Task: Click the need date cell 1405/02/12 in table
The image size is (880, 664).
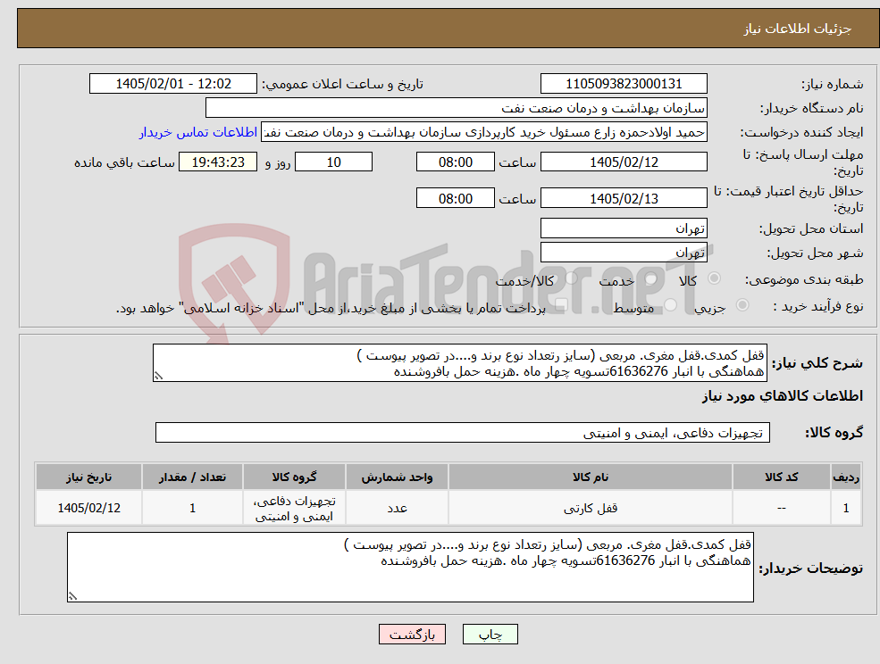Action: (x=88, y=508)
